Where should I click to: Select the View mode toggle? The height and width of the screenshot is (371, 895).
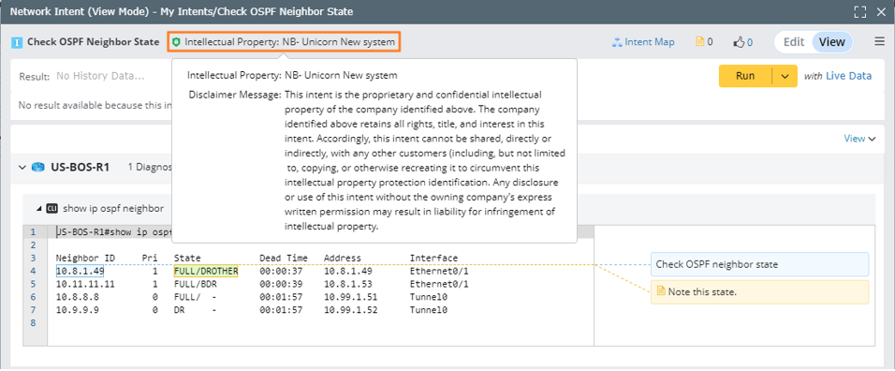pos(832,42)
